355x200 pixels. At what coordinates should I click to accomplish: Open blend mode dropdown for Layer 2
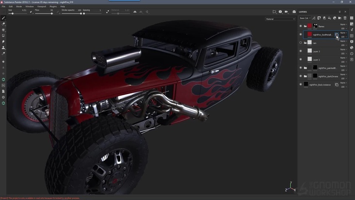click(342, 58)
